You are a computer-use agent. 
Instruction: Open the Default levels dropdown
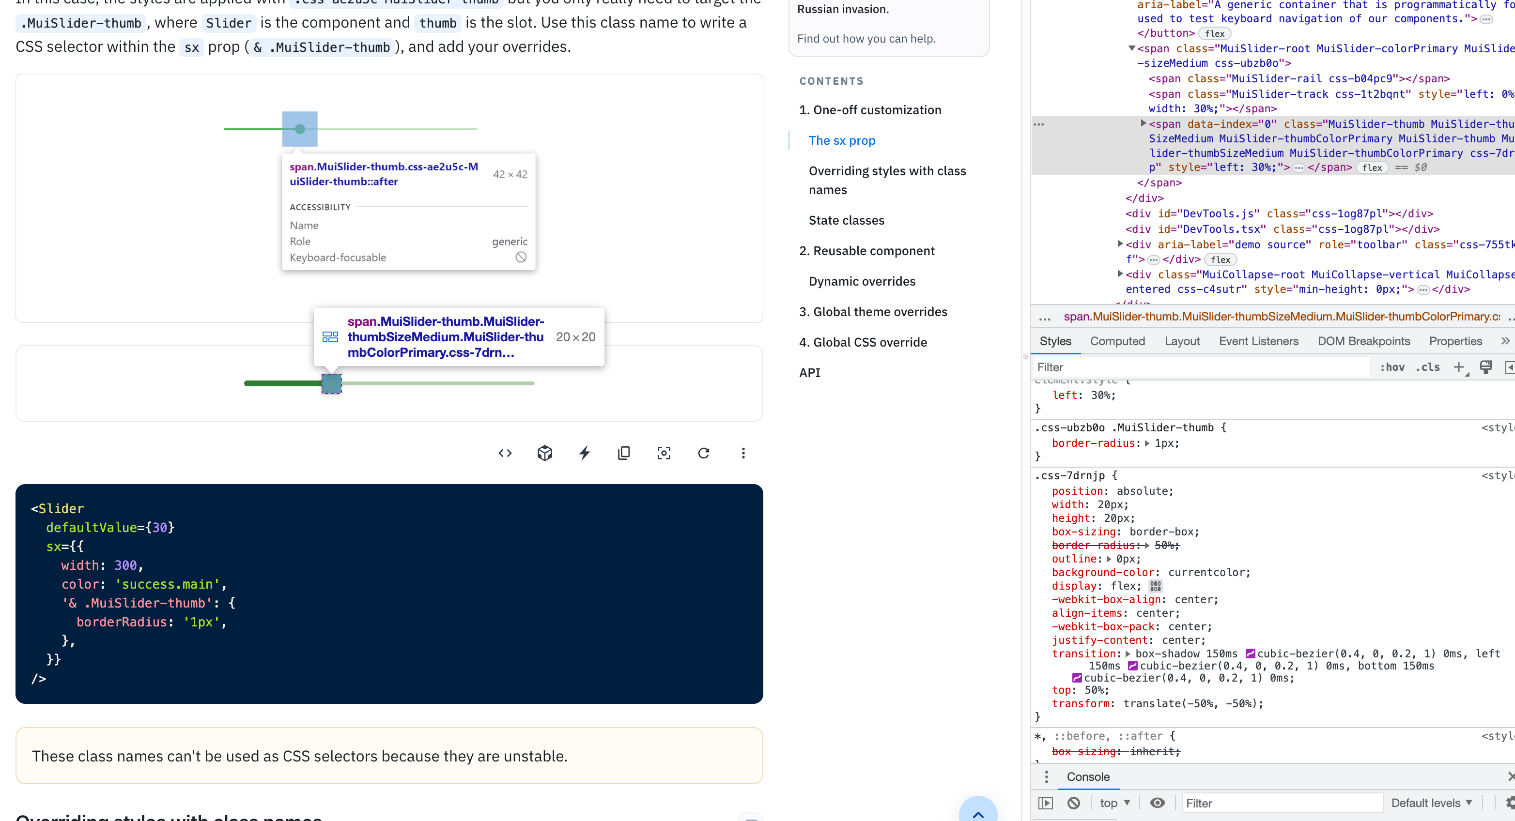pos(1431,803)
